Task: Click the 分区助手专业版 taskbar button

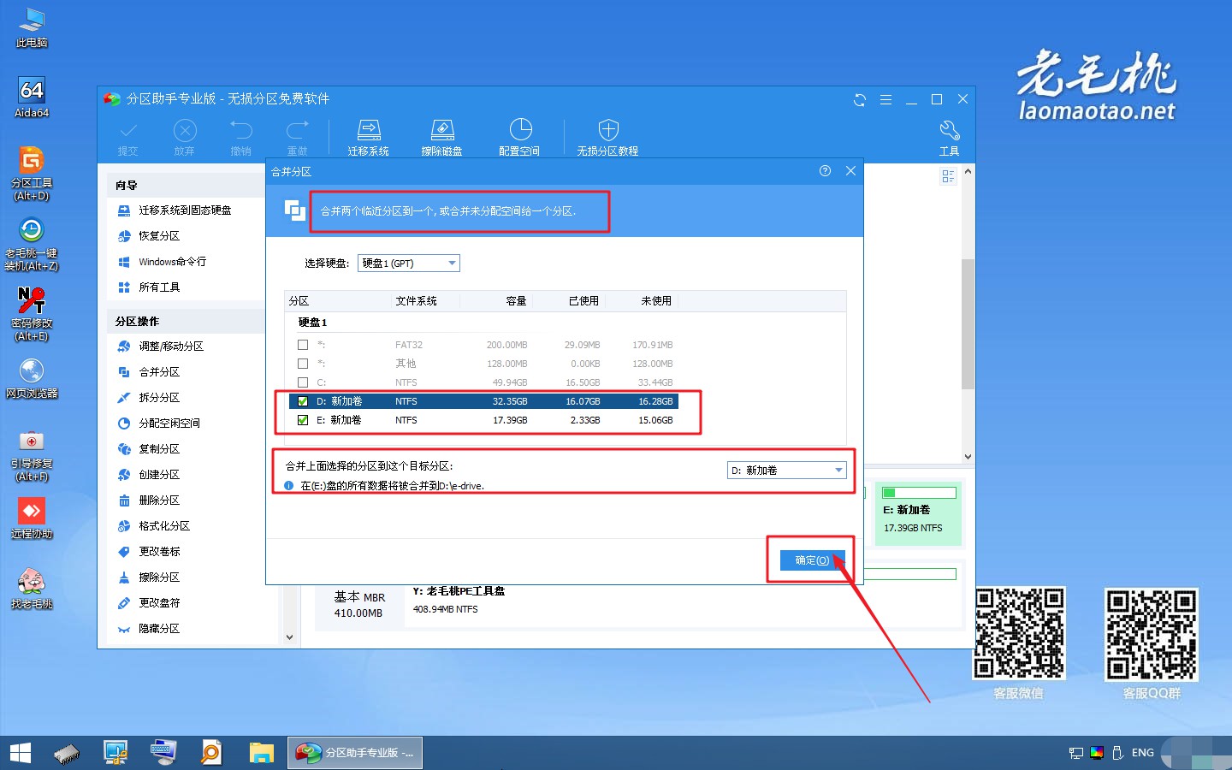Action: 355,753
